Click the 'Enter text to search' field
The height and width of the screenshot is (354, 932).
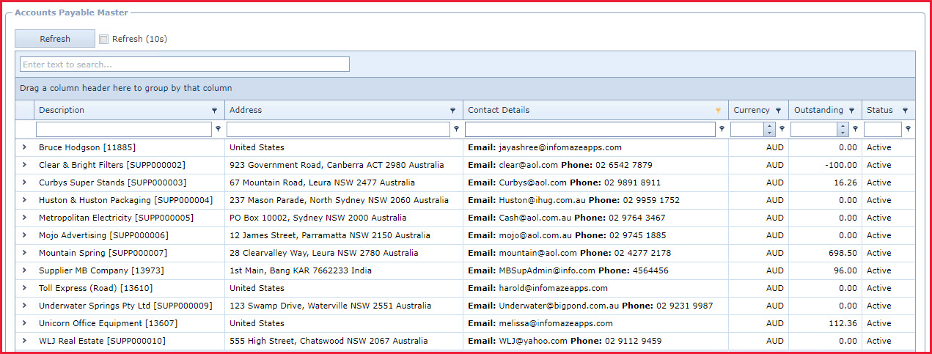coord(185,64)
